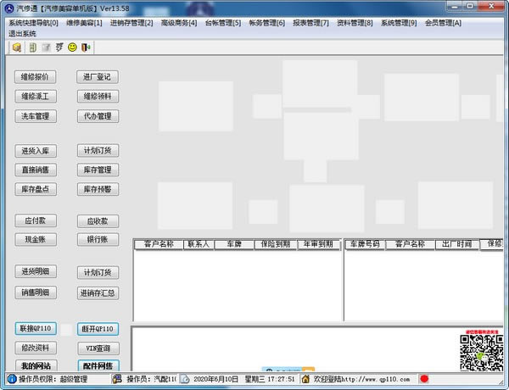Open 帐务管理[6] menu
The image size is (509, 390).
point(267,23)
